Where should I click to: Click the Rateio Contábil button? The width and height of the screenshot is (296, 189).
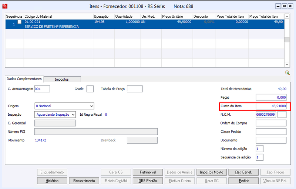[116, 181]
